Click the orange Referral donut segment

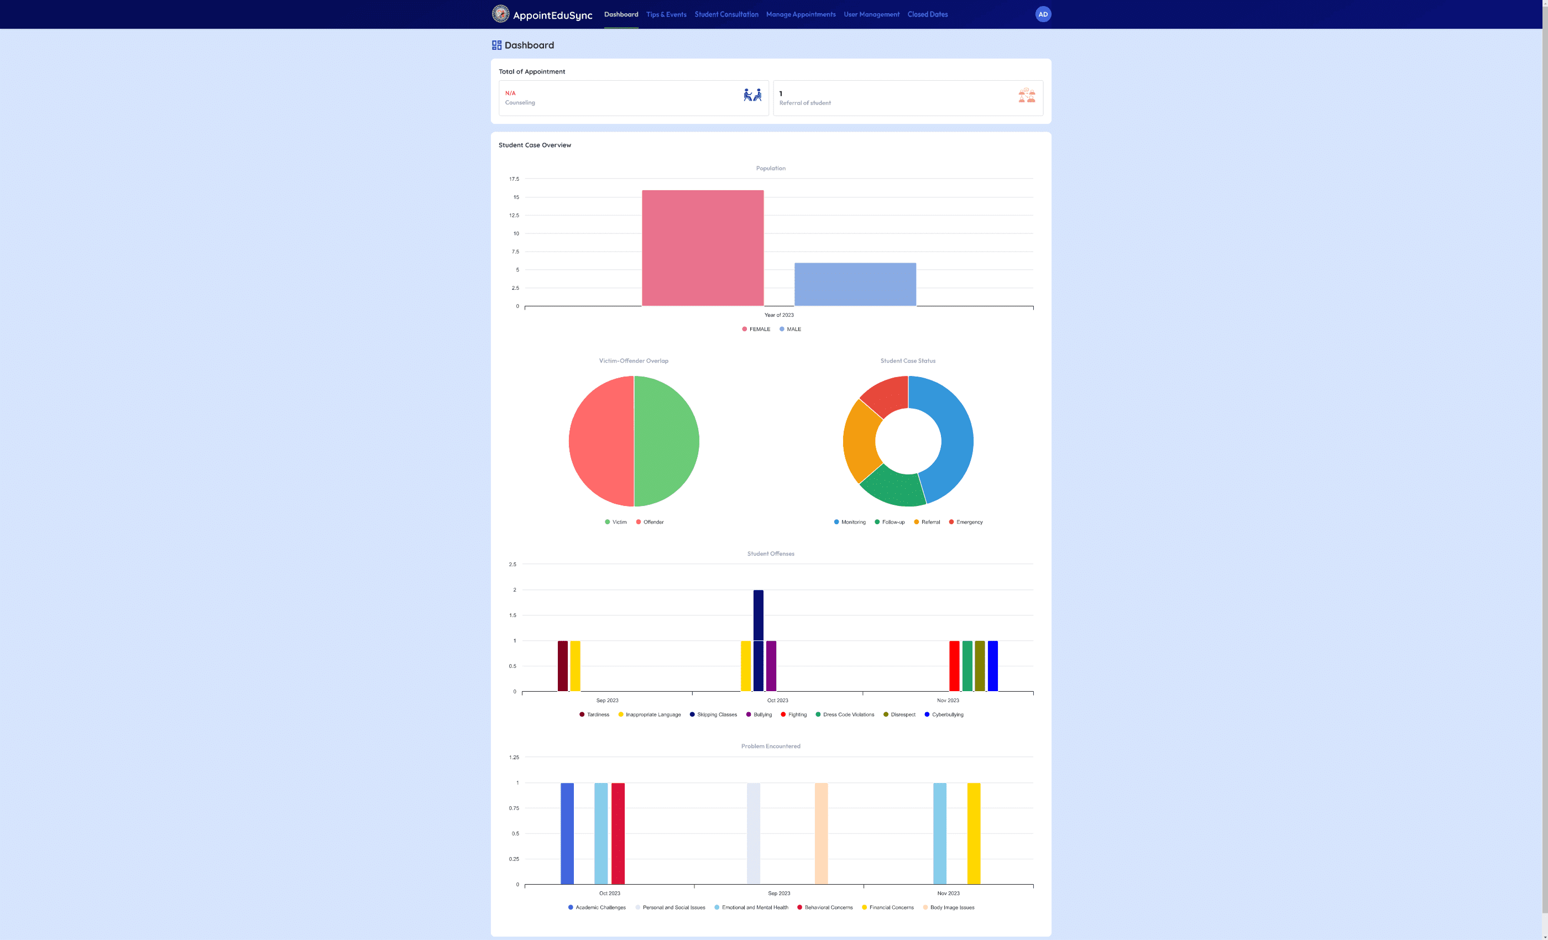click(x=860, y=442)
